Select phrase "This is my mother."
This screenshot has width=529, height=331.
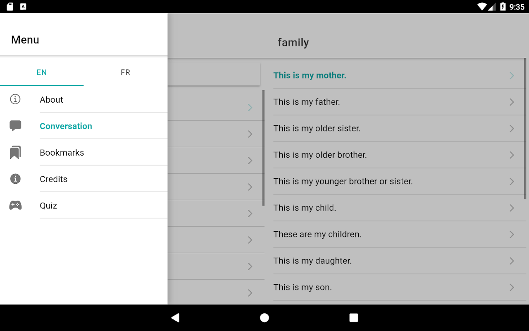click(310, 75)
